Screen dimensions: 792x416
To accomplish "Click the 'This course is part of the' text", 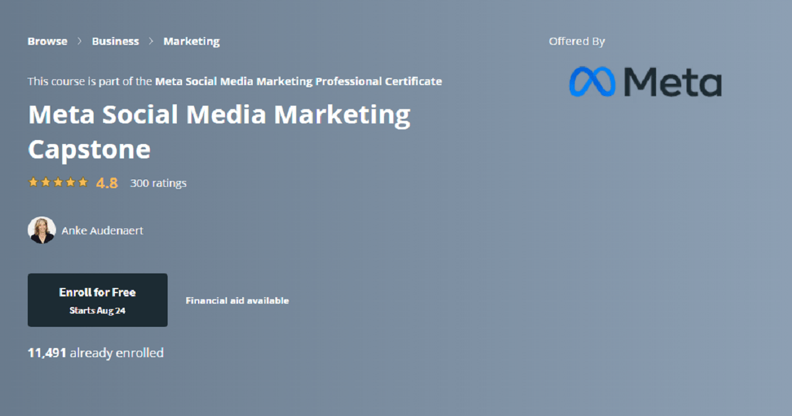I will click(90, 81).
